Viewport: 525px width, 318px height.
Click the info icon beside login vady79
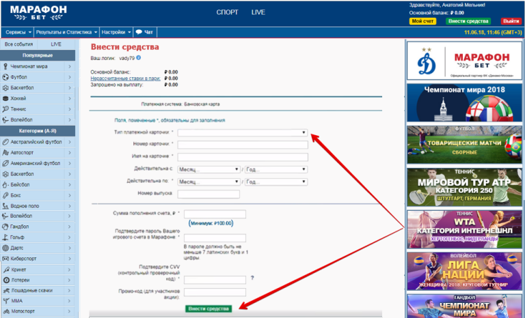pyautogui.click(x=138, y=57)
